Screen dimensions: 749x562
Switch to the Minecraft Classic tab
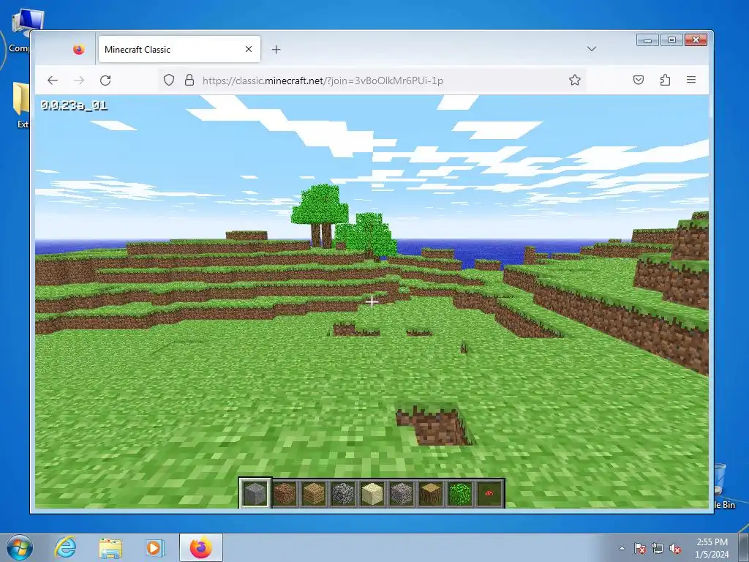[x=179, y=49]
